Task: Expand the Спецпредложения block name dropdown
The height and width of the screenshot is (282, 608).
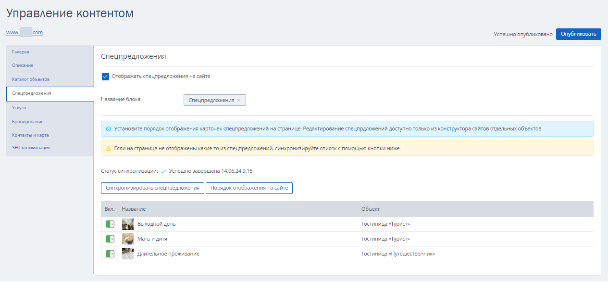Action: (x=215, y=100)
